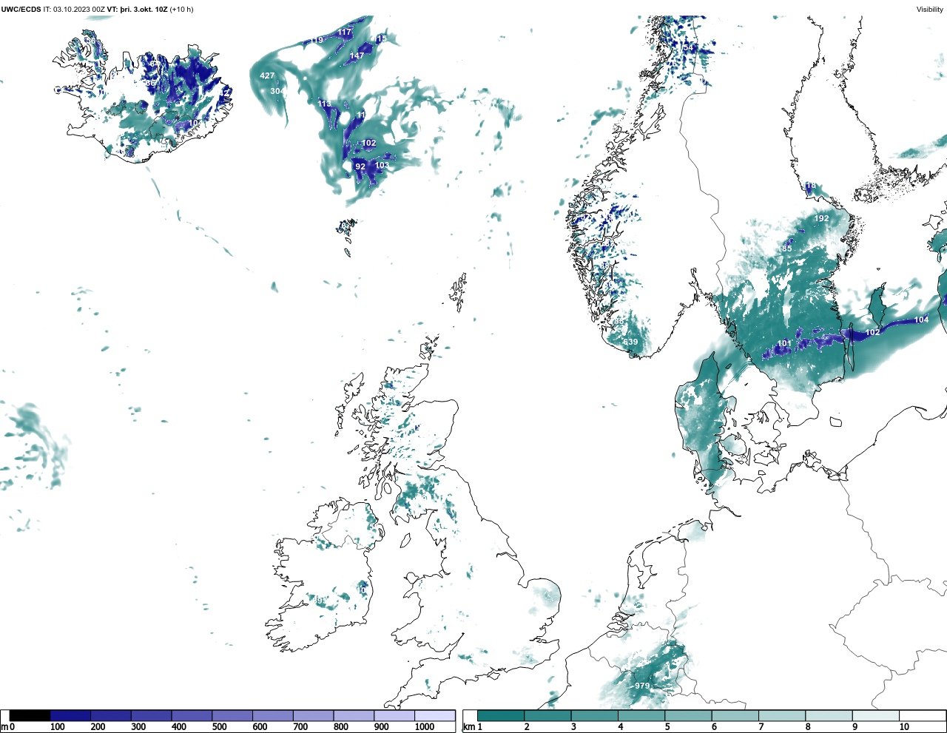Click the 700–800 m legend swatch
This screenshot has width=947, height=733.
click(313, 715)
